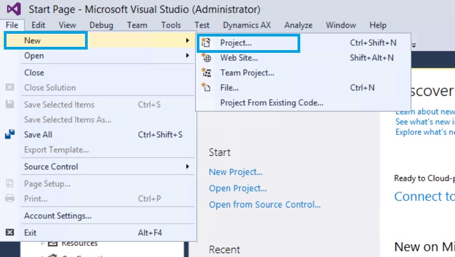Click the Open Project... start page link
Viewport: 455px width, 257px height.
238,188
